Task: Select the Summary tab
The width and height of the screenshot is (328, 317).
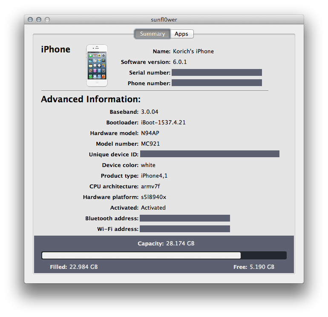Action: coord(152,34)
